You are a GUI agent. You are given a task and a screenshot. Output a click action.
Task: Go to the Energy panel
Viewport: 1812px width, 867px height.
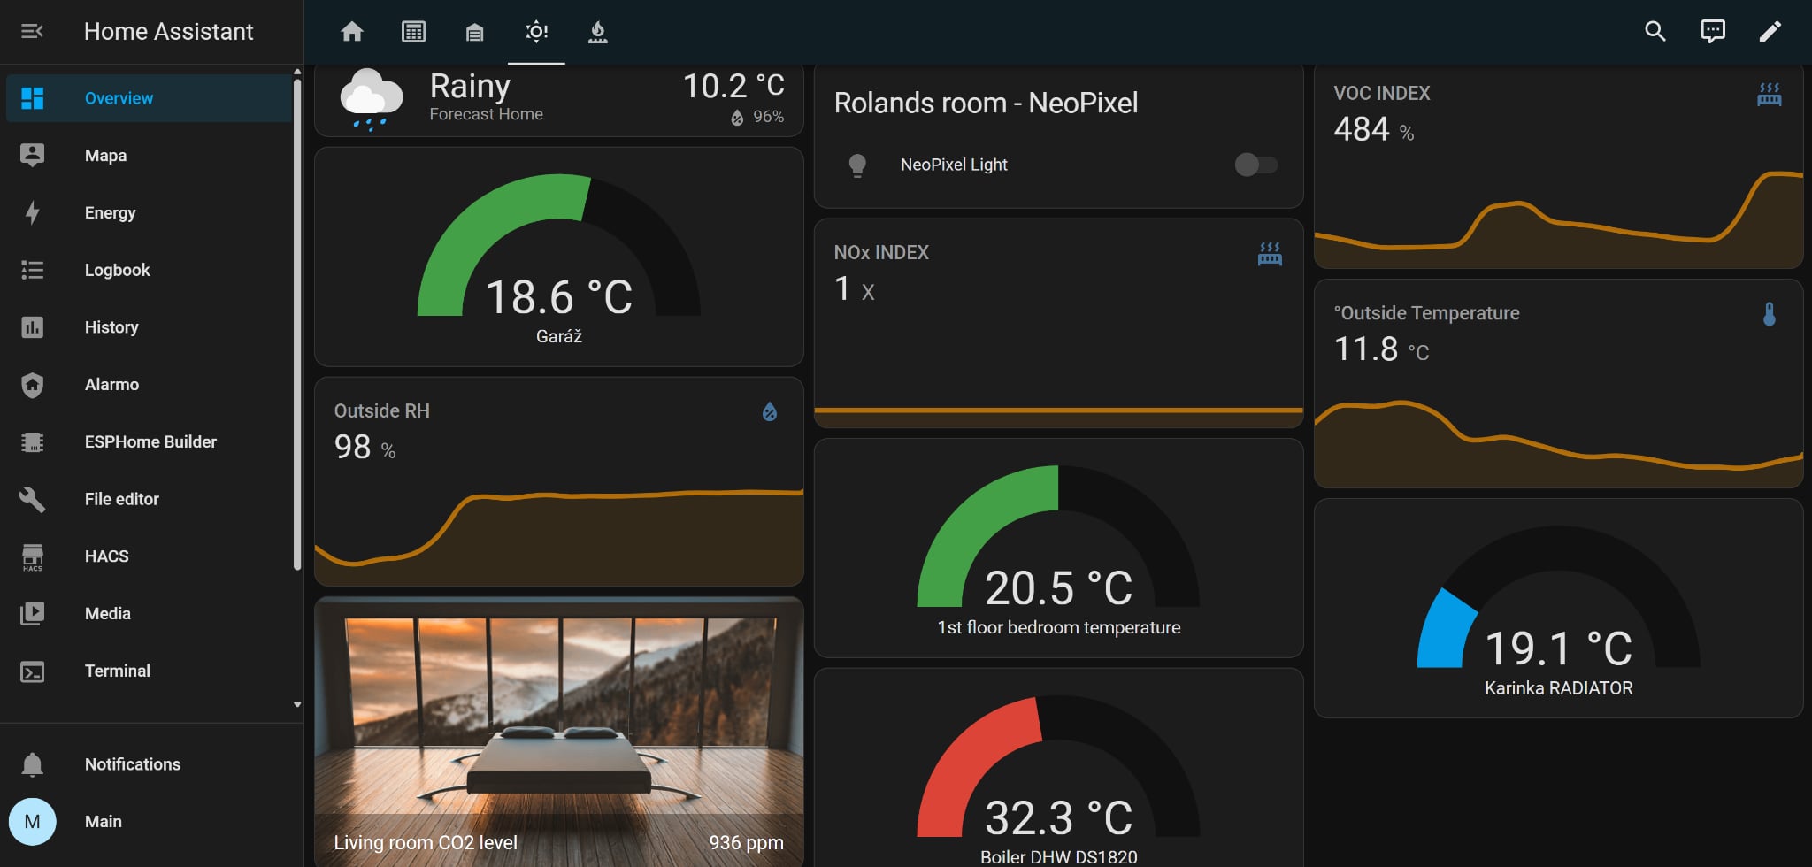click(149, 213)
